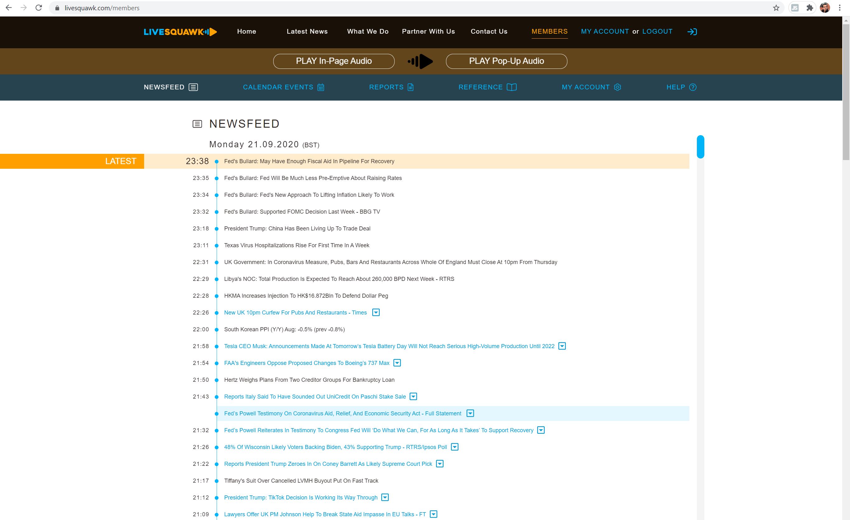This screenshot has height=520, width=850.
Task: Bookmark this page with the star icon
Action: (776, 7)
